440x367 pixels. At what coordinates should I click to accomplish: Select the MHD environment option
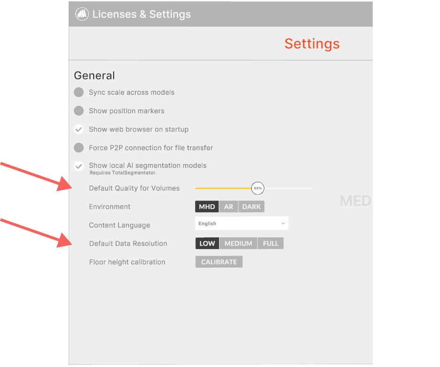click(207, 207)
